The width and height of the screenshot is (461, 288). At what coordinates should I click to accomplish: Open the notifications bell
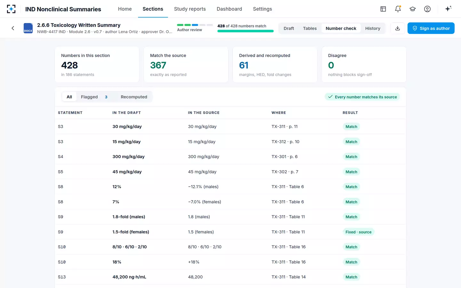(398, 9)
